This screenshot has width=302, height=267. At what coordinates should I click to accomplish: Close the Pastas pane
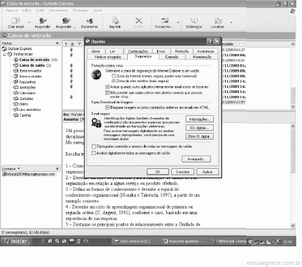[x=57, y=43]
